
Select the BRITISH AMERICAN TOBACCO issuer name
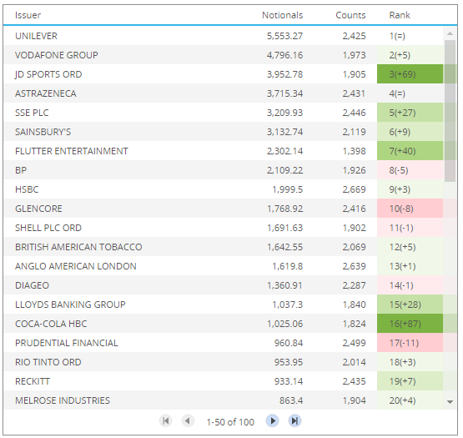78,247
